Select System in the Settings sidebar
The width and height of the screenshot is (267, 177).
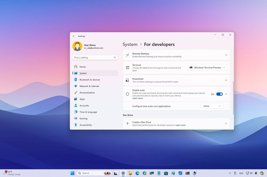point(83,73)
